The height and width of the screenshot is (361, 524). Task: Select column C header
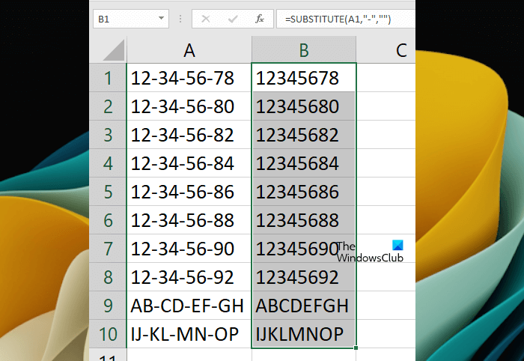point(386,50)
